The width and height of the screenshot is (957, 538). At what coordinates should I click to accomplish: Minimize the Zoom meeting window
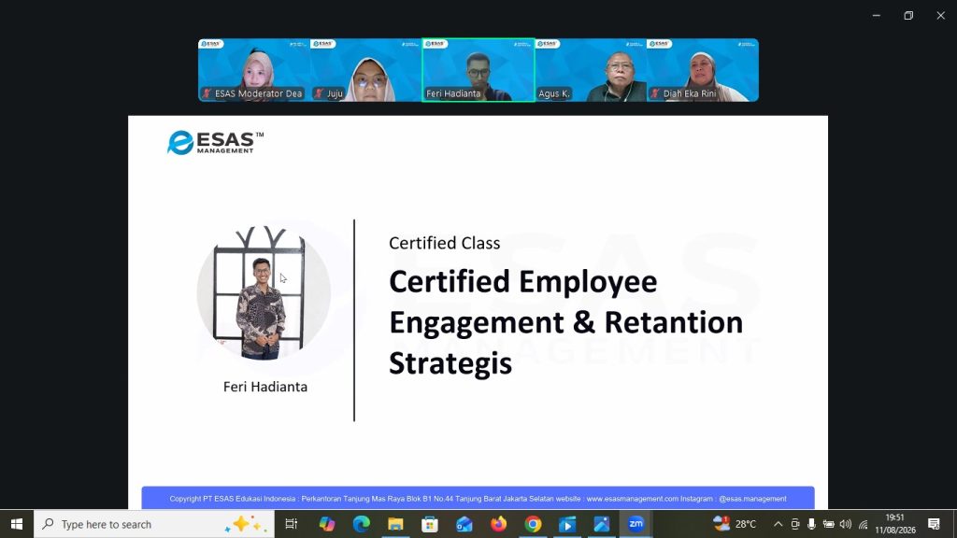click(x=877, y=15)
